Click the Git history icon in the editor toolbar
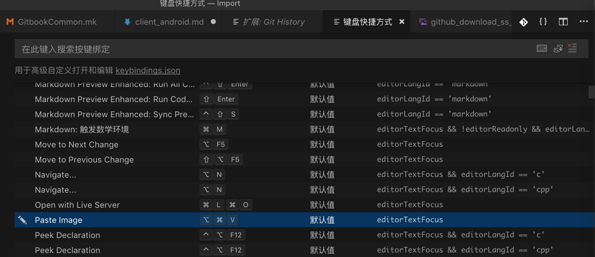595x257 pixels. point(524,22)
